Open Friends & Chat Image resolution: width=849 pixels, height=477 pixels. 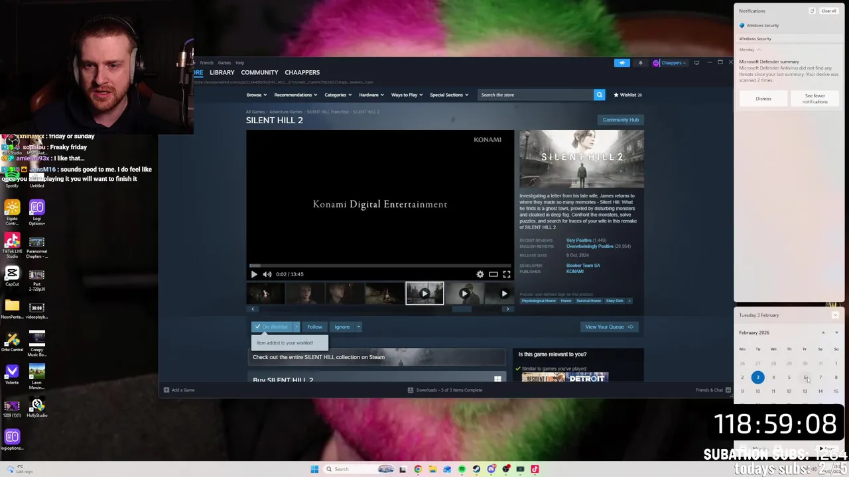(x=712, y=390)
